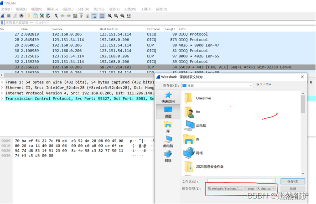Go back to the previous packet
Image resolution: width=316 pixels, height=204 pixels.
click(x=62, y=16)
